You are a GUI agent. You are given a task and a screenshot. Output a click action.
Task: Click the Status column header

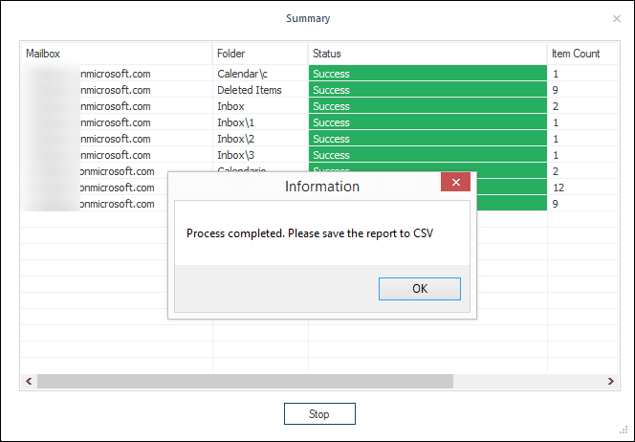(x=427, y=54)
